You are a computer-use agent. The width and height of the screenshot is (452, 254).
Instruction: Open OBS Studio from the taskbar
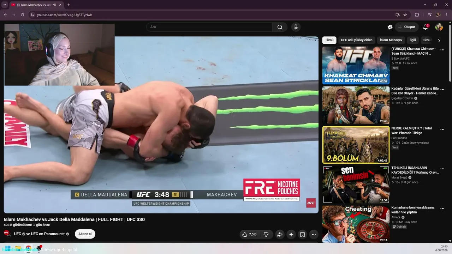point(39,248)
